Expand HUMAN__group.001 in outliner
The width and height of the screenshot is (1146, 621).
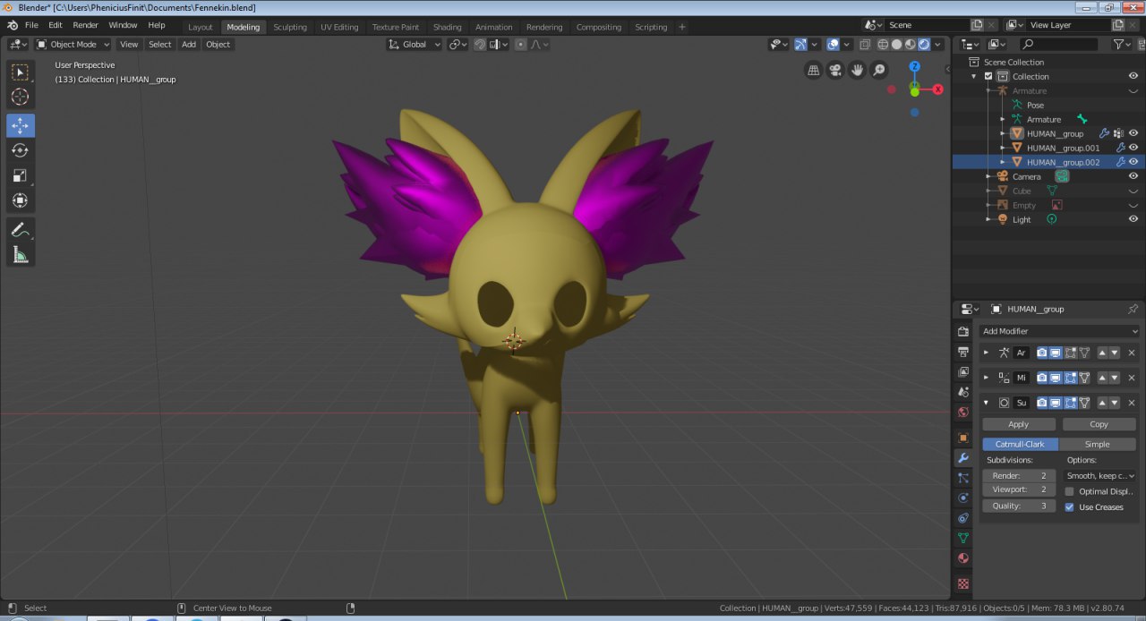pyautogui.click(x=1003, y=148)
